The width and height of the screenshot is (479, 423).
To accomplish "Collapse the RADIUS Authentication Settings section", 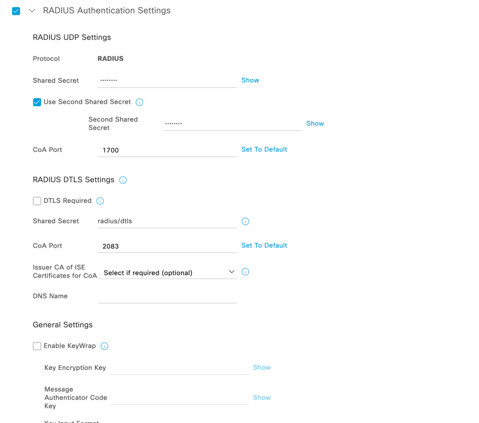I will [32, 11].
